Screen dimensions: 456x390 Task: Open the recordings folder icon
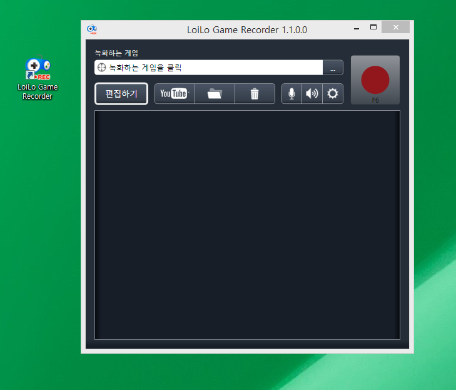pyautogui.click(x=215, y=93)
